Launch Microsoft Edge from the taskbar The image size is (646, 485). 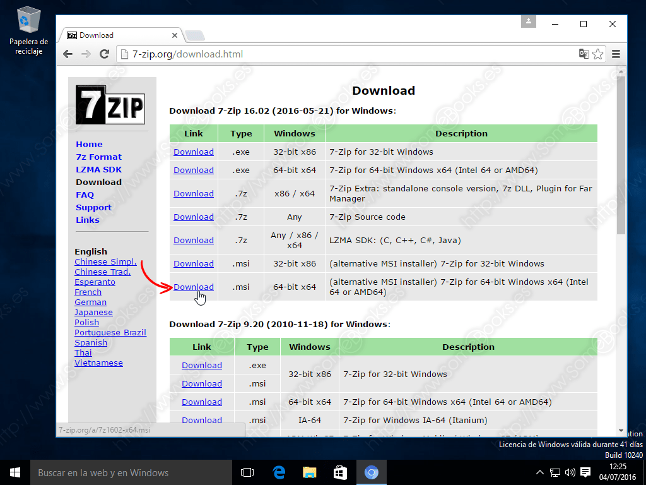278,472
